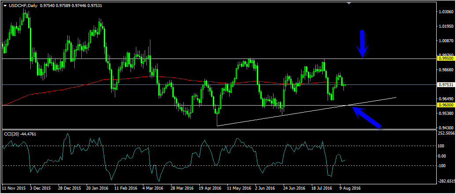Click the USDCHF,Daily chart title
Viewport: 456px width, 194px height.
click(x=23, y=6)
